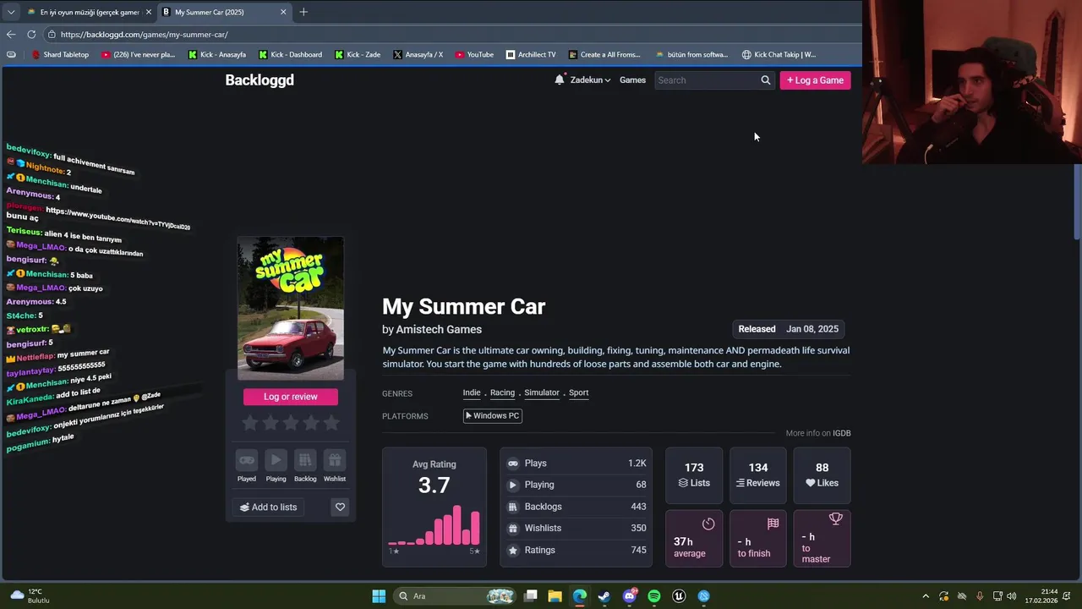Open the Games menu item
1082x609 pixels.
click(632, 80)
